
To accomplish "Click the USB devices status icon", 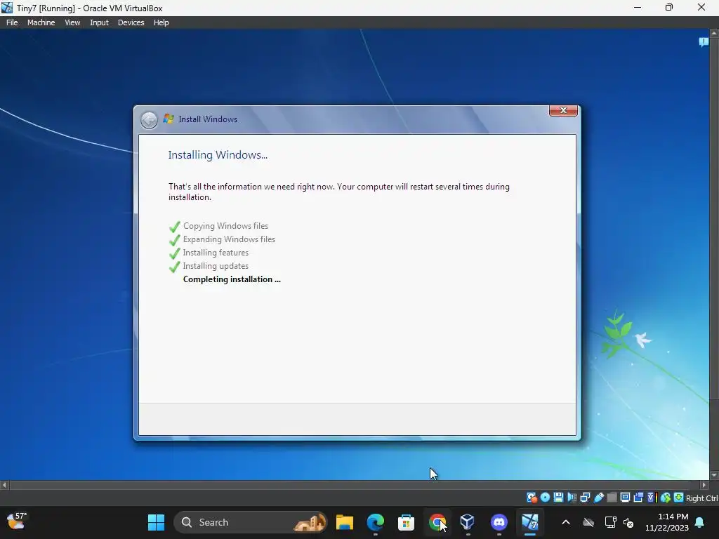I will click(x=599, y=498).
